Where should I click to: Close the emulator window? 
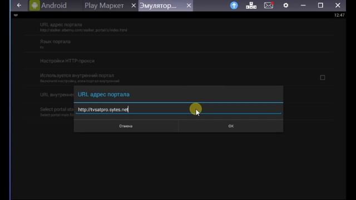pos(338,5)
